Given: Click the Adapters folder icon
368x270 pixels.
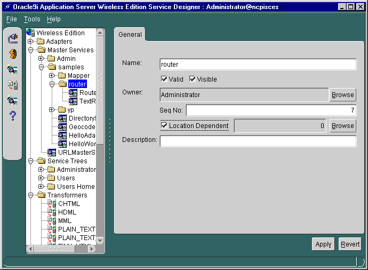Looking at the screenshot, I should tap(41, 41).
